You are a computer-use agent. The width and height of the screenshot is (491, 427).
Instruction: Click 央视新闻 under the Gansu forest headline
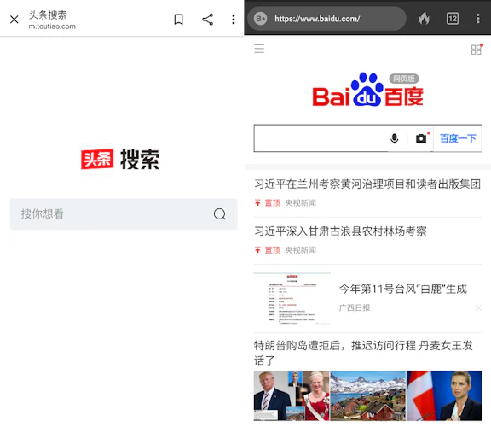point(301,250)
